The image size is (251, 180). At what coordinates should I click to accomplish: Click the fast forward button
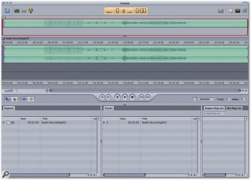click(148, 97)
